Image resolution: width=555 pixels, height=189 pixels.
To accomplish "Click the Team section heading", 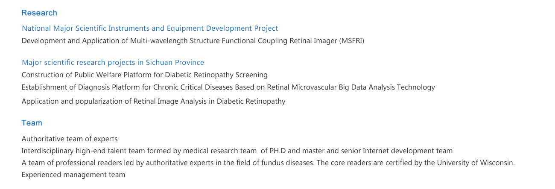I will [32, 123].
